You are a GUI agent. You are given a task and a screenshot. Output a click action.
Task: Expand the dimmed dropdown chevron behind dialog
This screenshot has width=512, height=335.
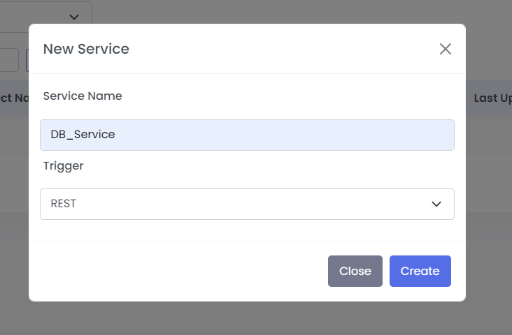(x=74, y=17)
